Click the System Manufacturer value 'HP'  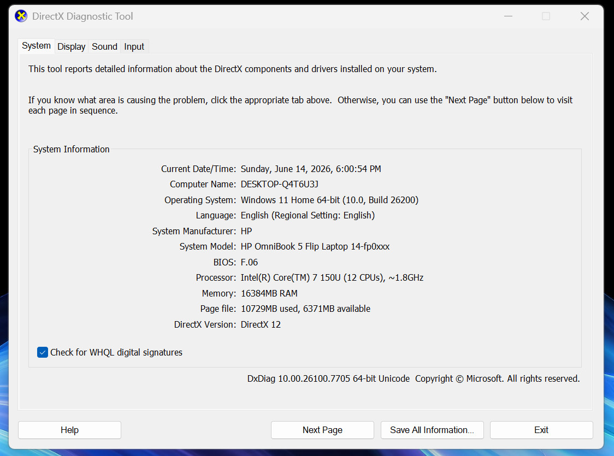pos(246,231)
